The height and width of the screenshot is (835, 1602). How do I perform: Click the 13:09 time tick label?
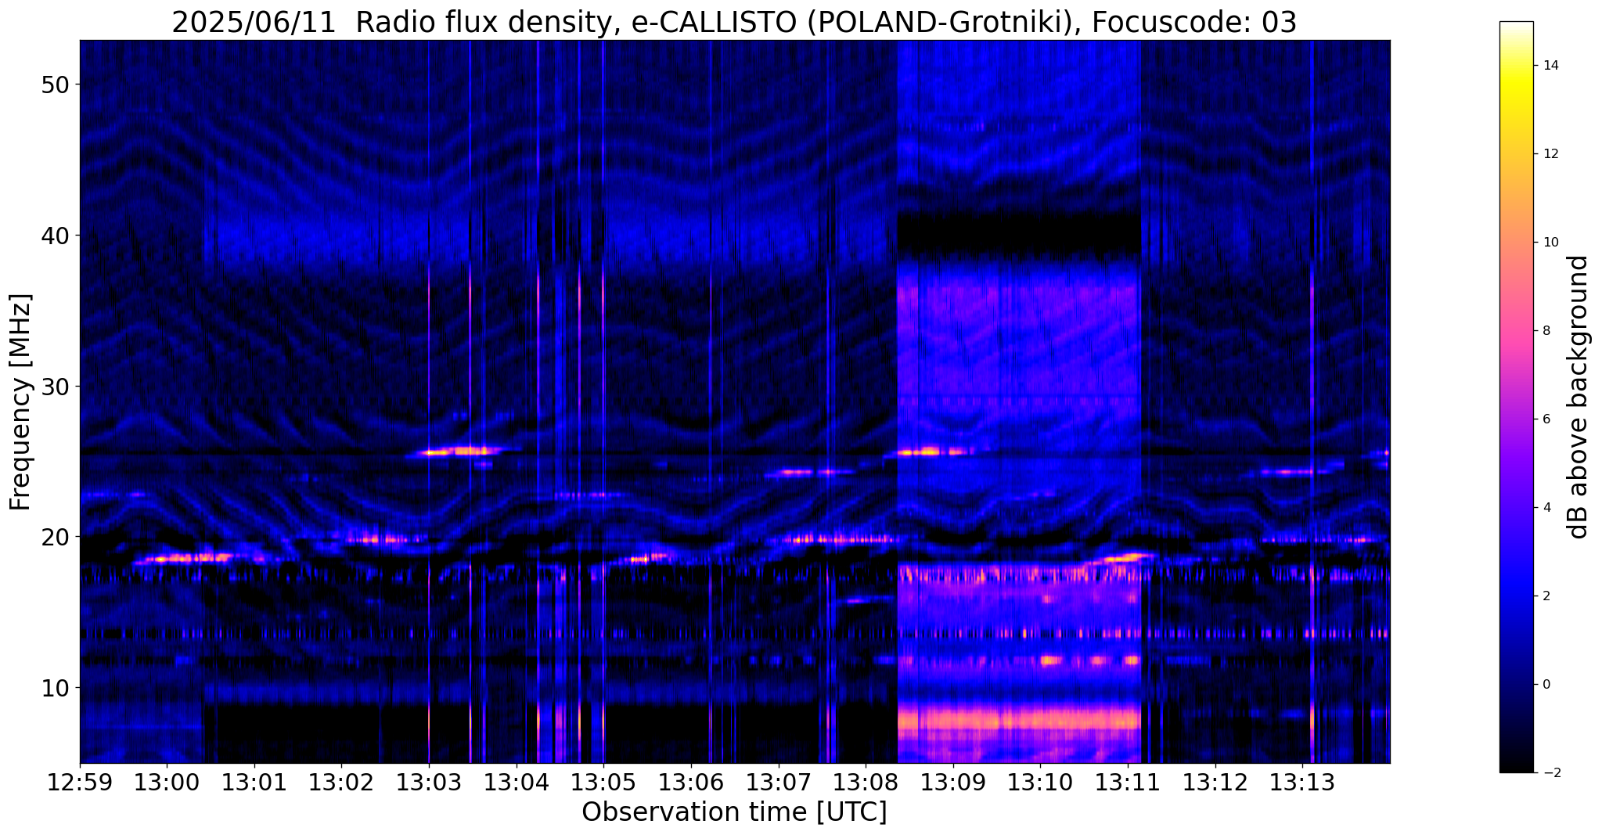click(x=953, y=782)
